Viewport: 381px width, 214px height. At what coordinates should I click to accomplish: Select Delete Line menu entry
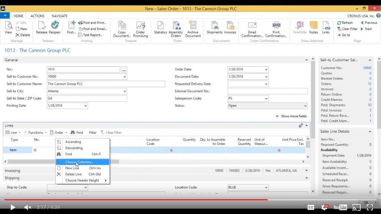tap(82, 174)
